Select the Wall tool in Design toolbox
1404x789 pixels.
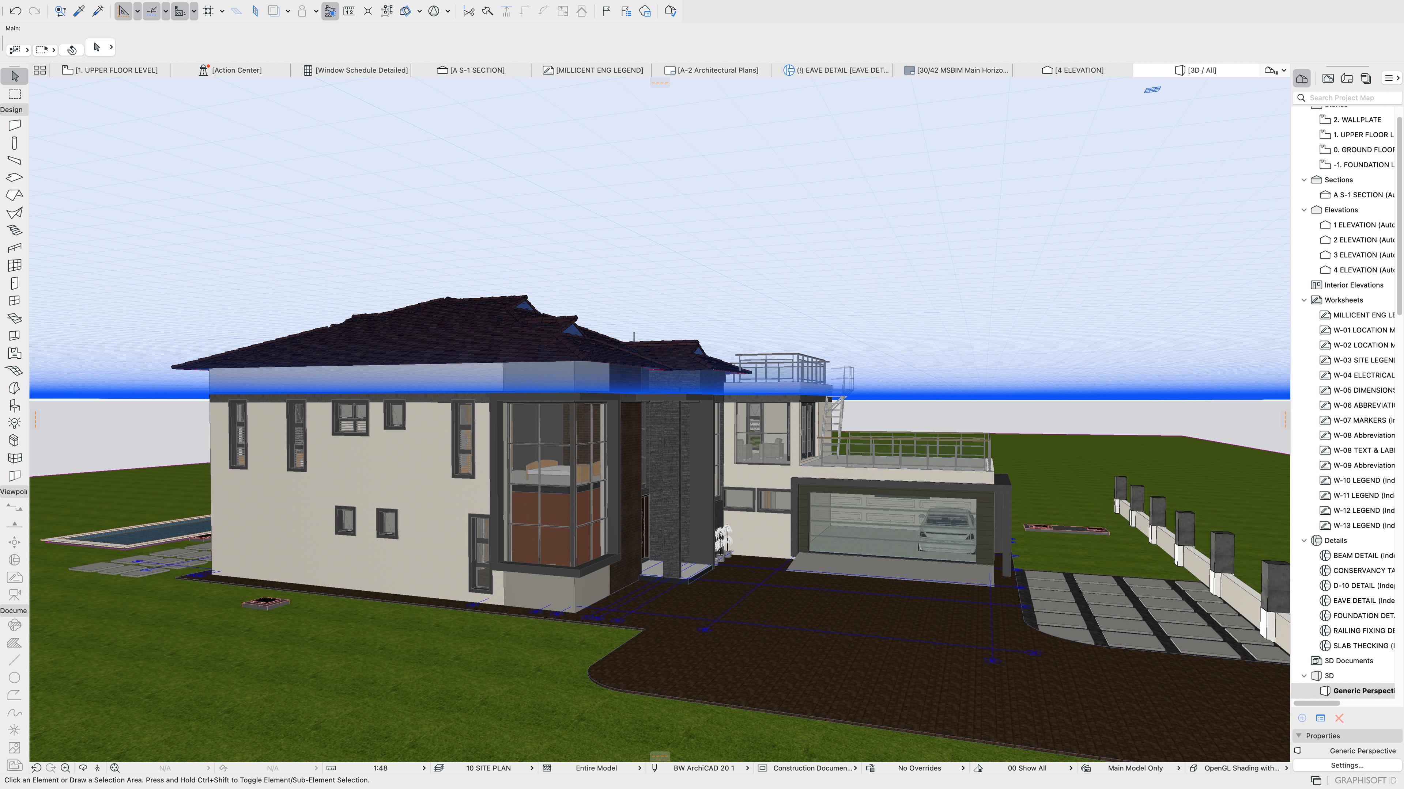[x=15, y=125]
